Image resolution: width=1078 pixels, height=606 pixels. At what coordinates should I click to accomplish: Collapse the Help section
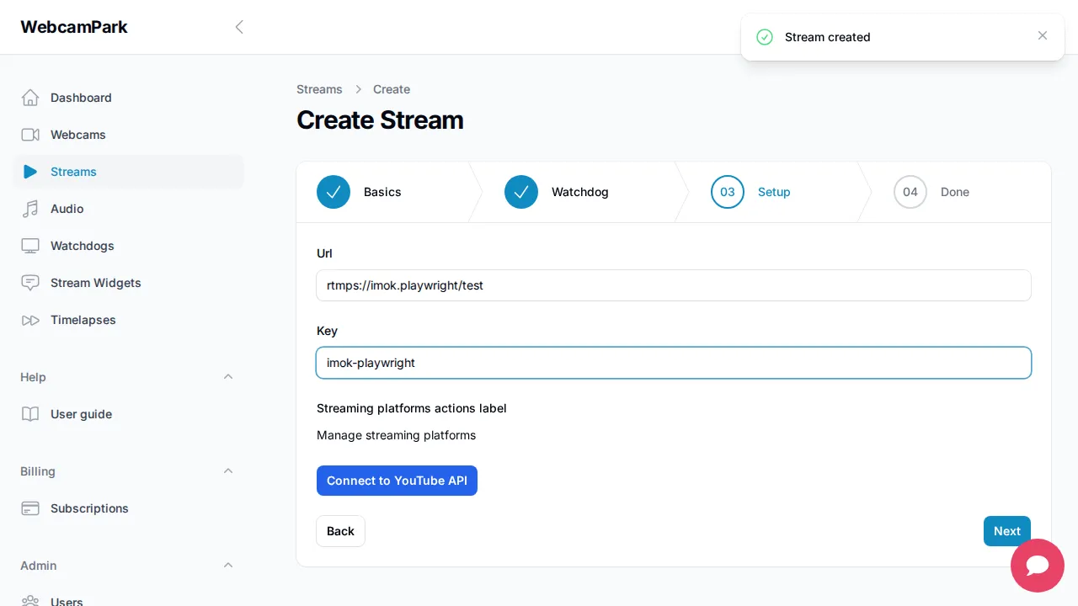[228, 376]
